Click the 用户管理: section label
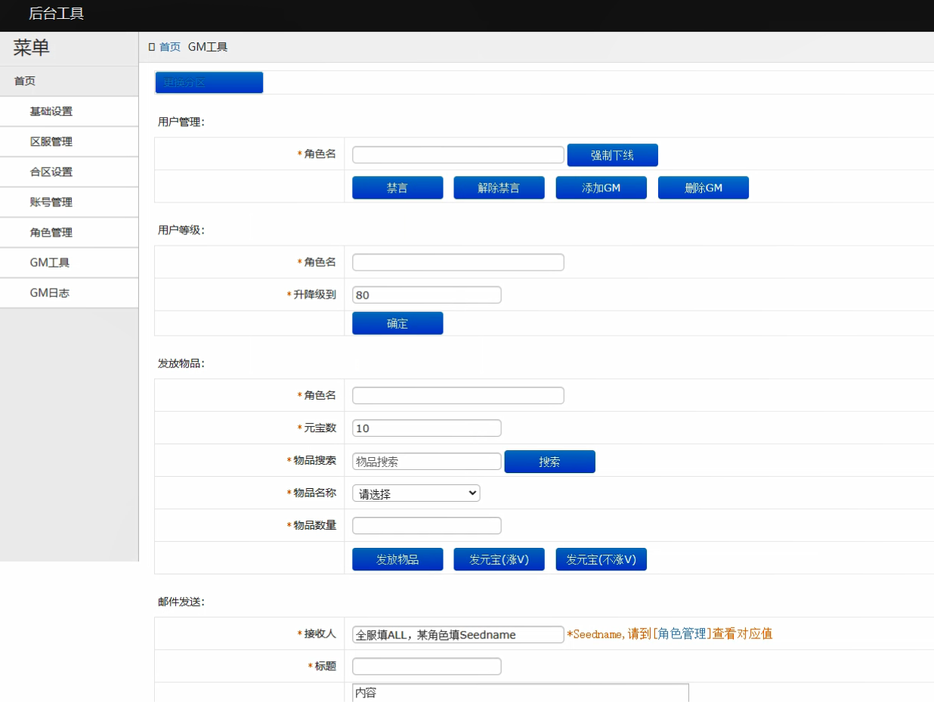This screenshot has width=934, height=702. (181, 121)
